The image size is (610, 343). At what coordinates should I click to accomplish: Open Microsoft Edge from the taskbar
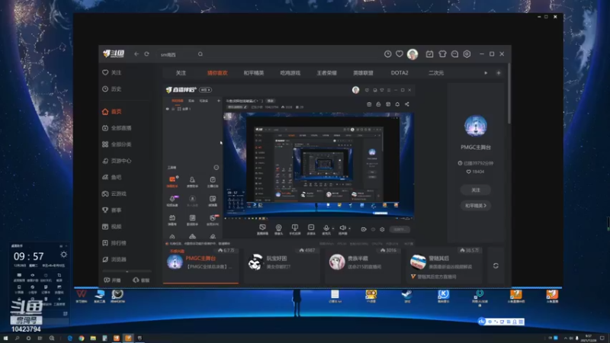(70, 338)
